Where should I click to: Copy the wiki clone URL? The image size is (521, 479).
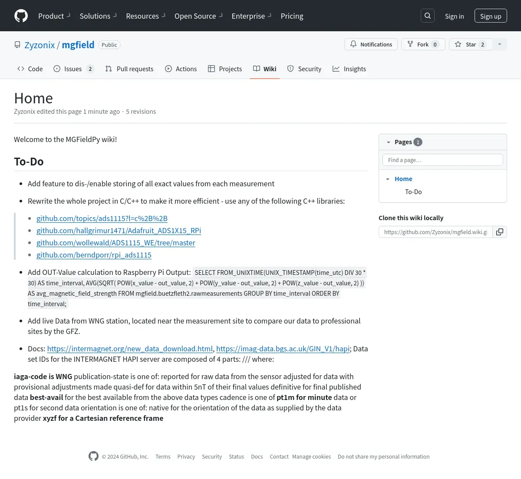click(x=500, y=232)
